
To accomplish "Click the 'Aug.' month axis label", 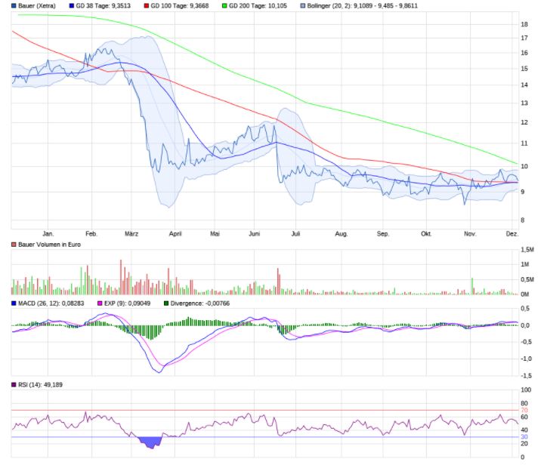I will pos(341,234).
